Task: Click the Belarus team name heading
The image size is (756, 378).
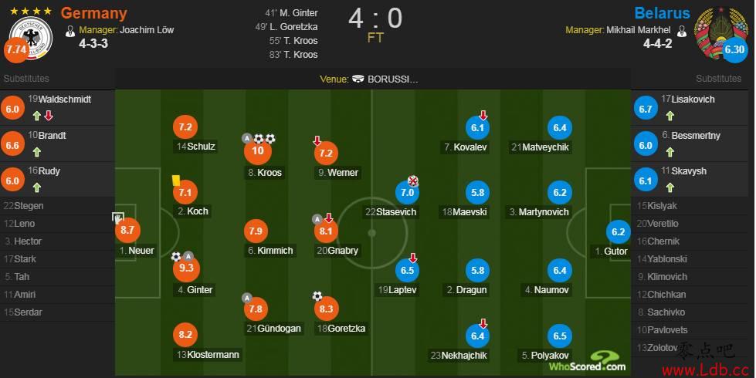Action: 662,13
